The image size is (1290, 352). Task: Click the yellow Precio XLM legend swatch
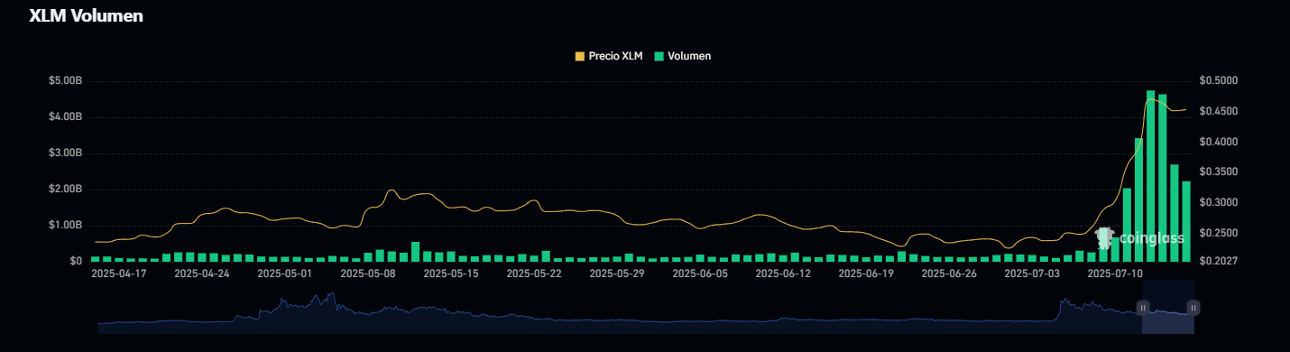(579, 56)
